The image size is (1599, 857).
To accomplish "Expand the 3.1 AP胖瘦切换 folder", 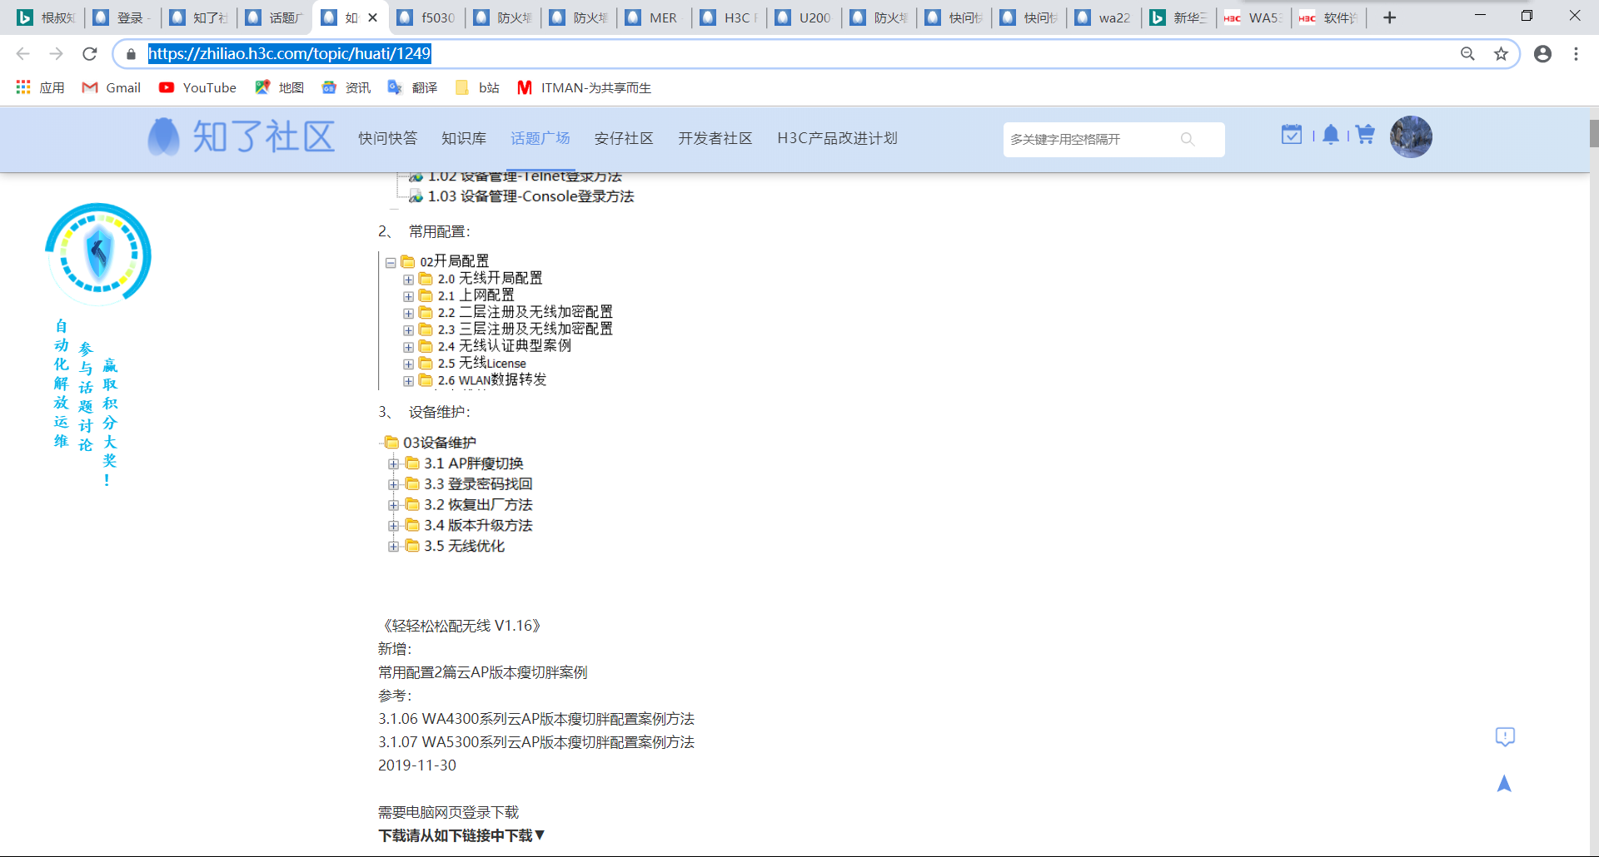I will click(x=393, y=463).
